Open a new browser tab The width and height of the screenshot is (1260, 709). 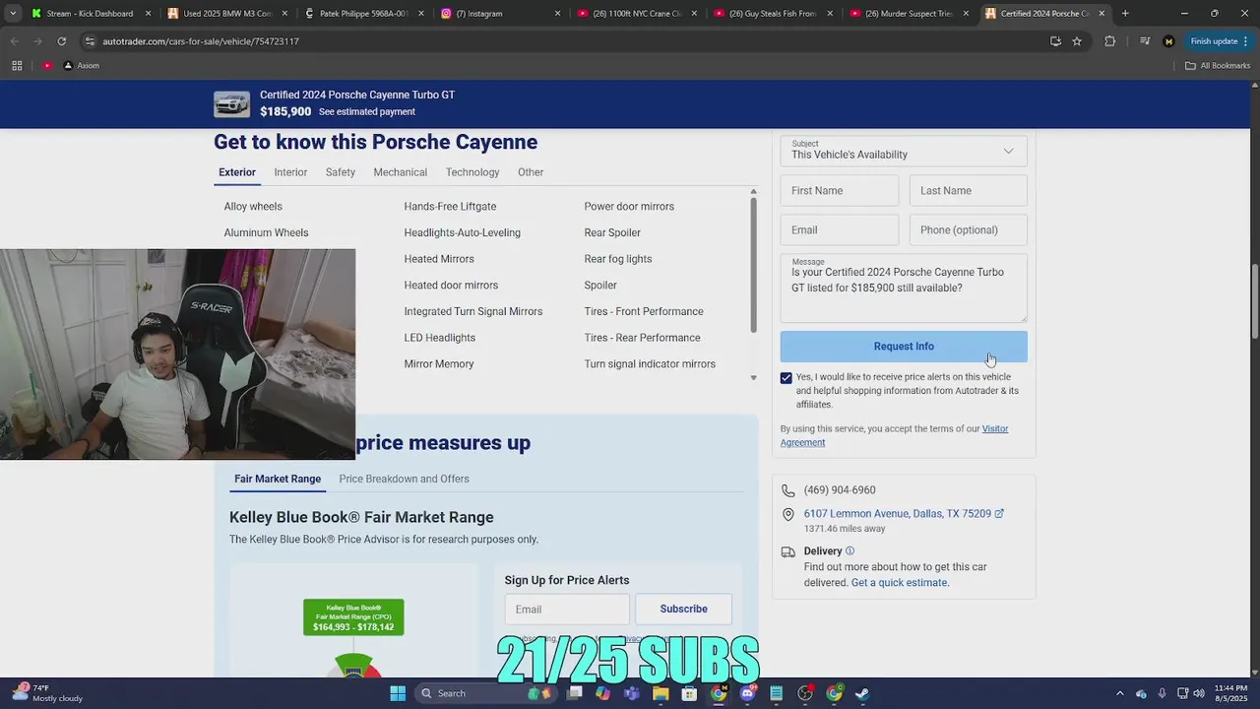(x=1125, y=14)
